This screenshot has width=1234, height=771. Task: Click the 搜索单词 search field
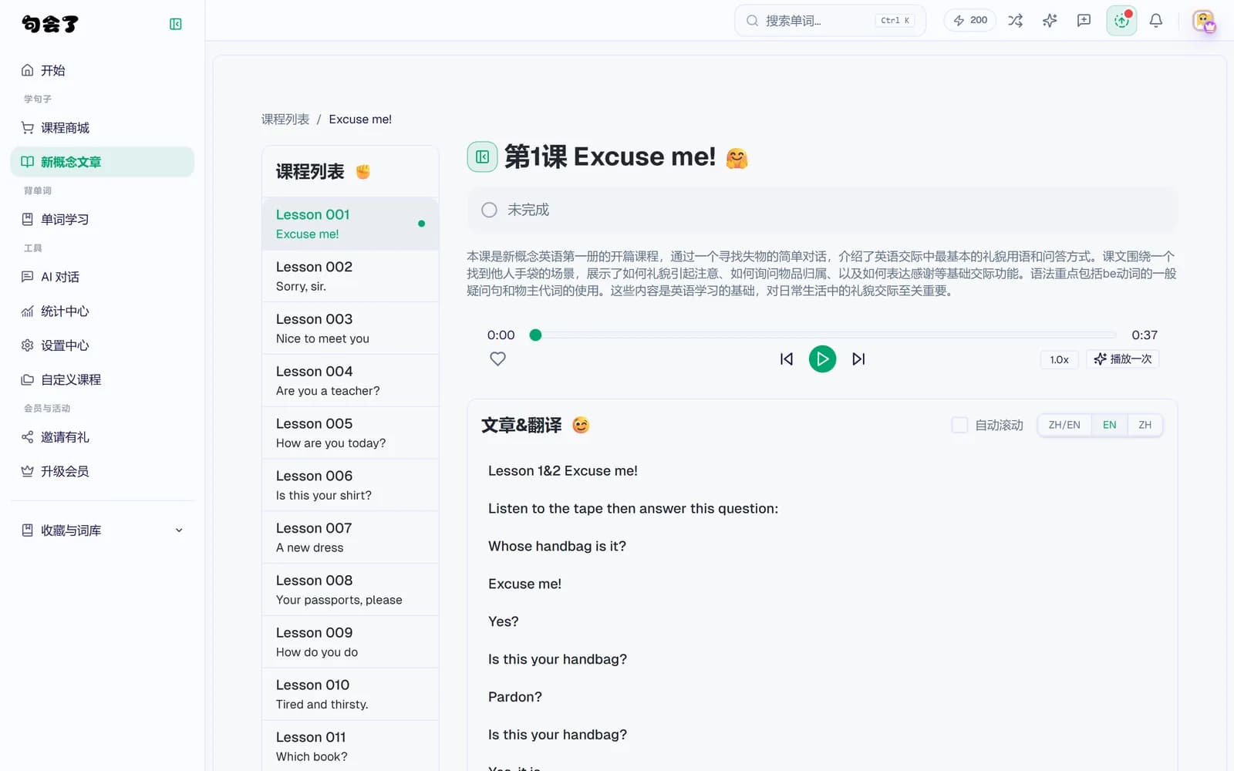830,21
